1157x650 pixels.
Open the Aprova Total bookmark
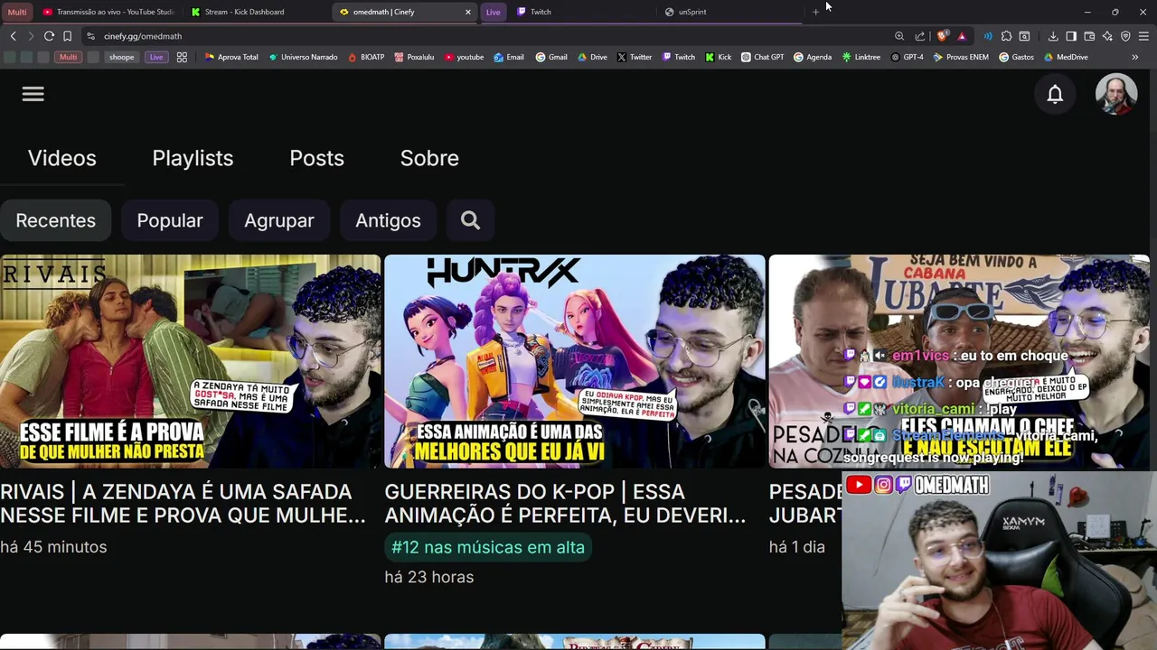[231, 57]
